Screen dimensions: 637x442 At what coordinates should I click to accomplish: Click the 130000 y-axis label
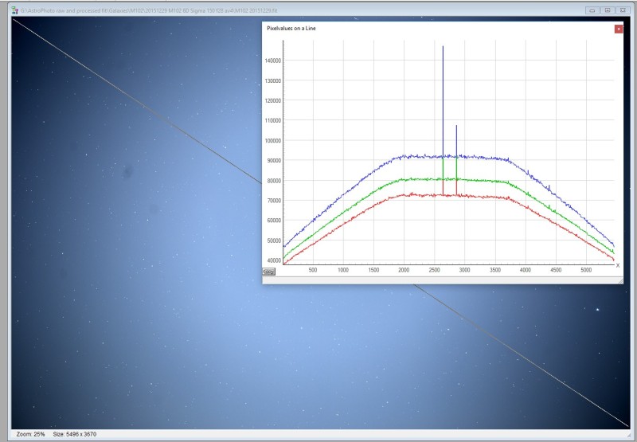[x=273, y=81]
